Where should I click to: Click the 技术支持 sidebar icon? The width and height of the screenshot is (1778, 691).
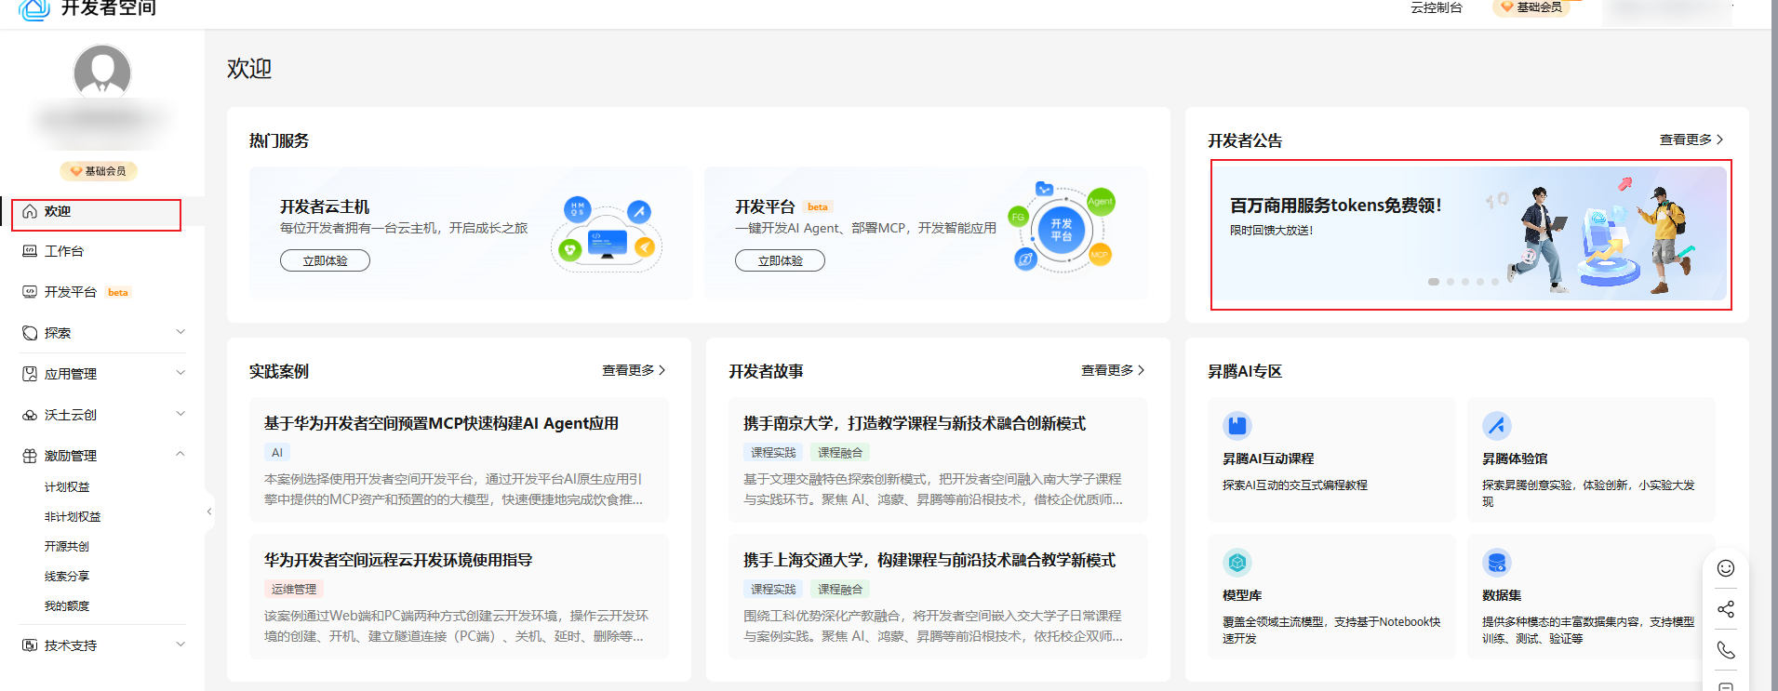(30, 645)
